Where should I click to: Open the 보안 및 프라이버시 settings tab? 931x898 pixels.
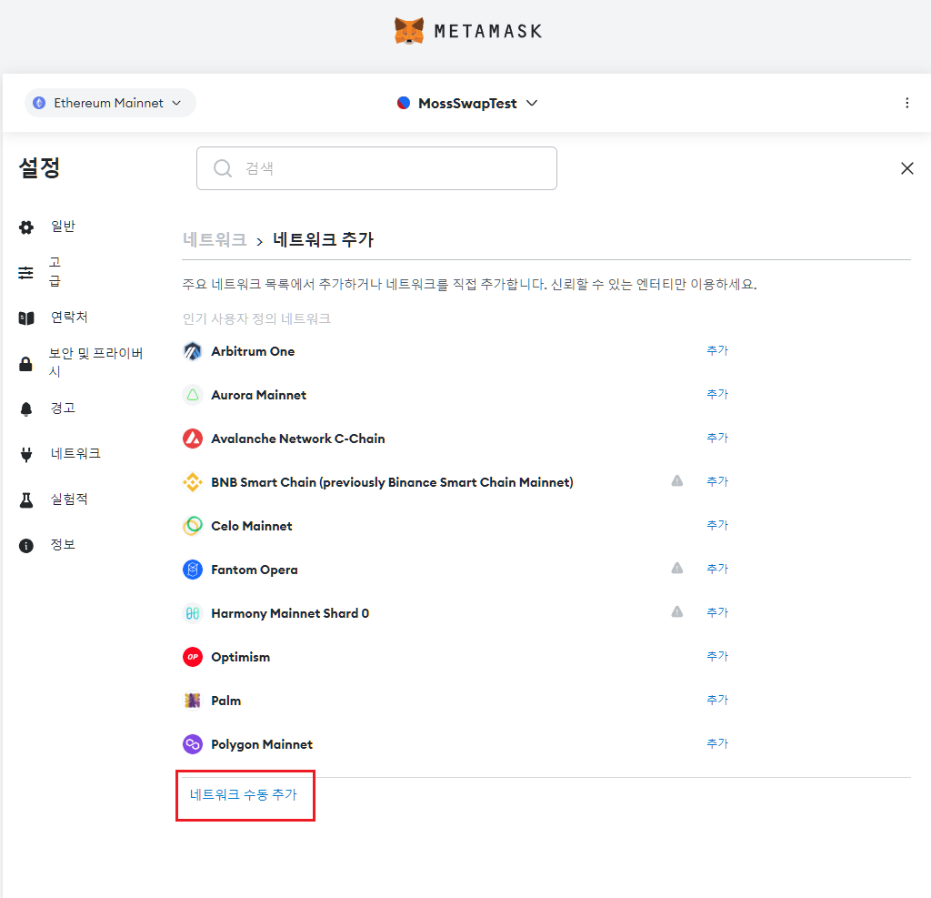pos(95,362)
